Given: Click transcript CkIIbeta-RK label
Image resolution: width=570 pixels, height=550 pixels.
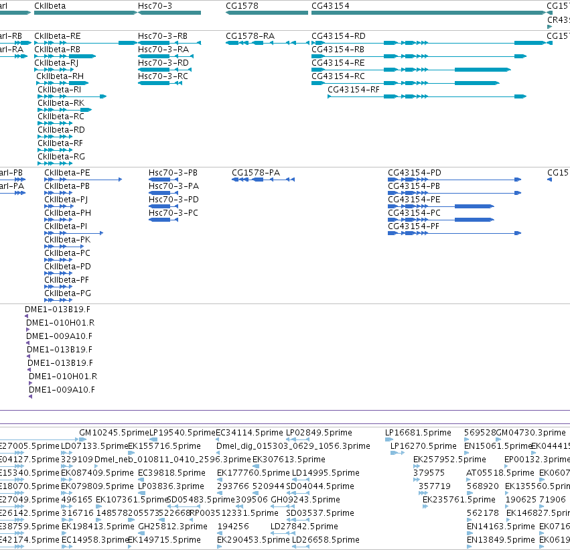Looking at the screenshot, I should click(61, 103).
